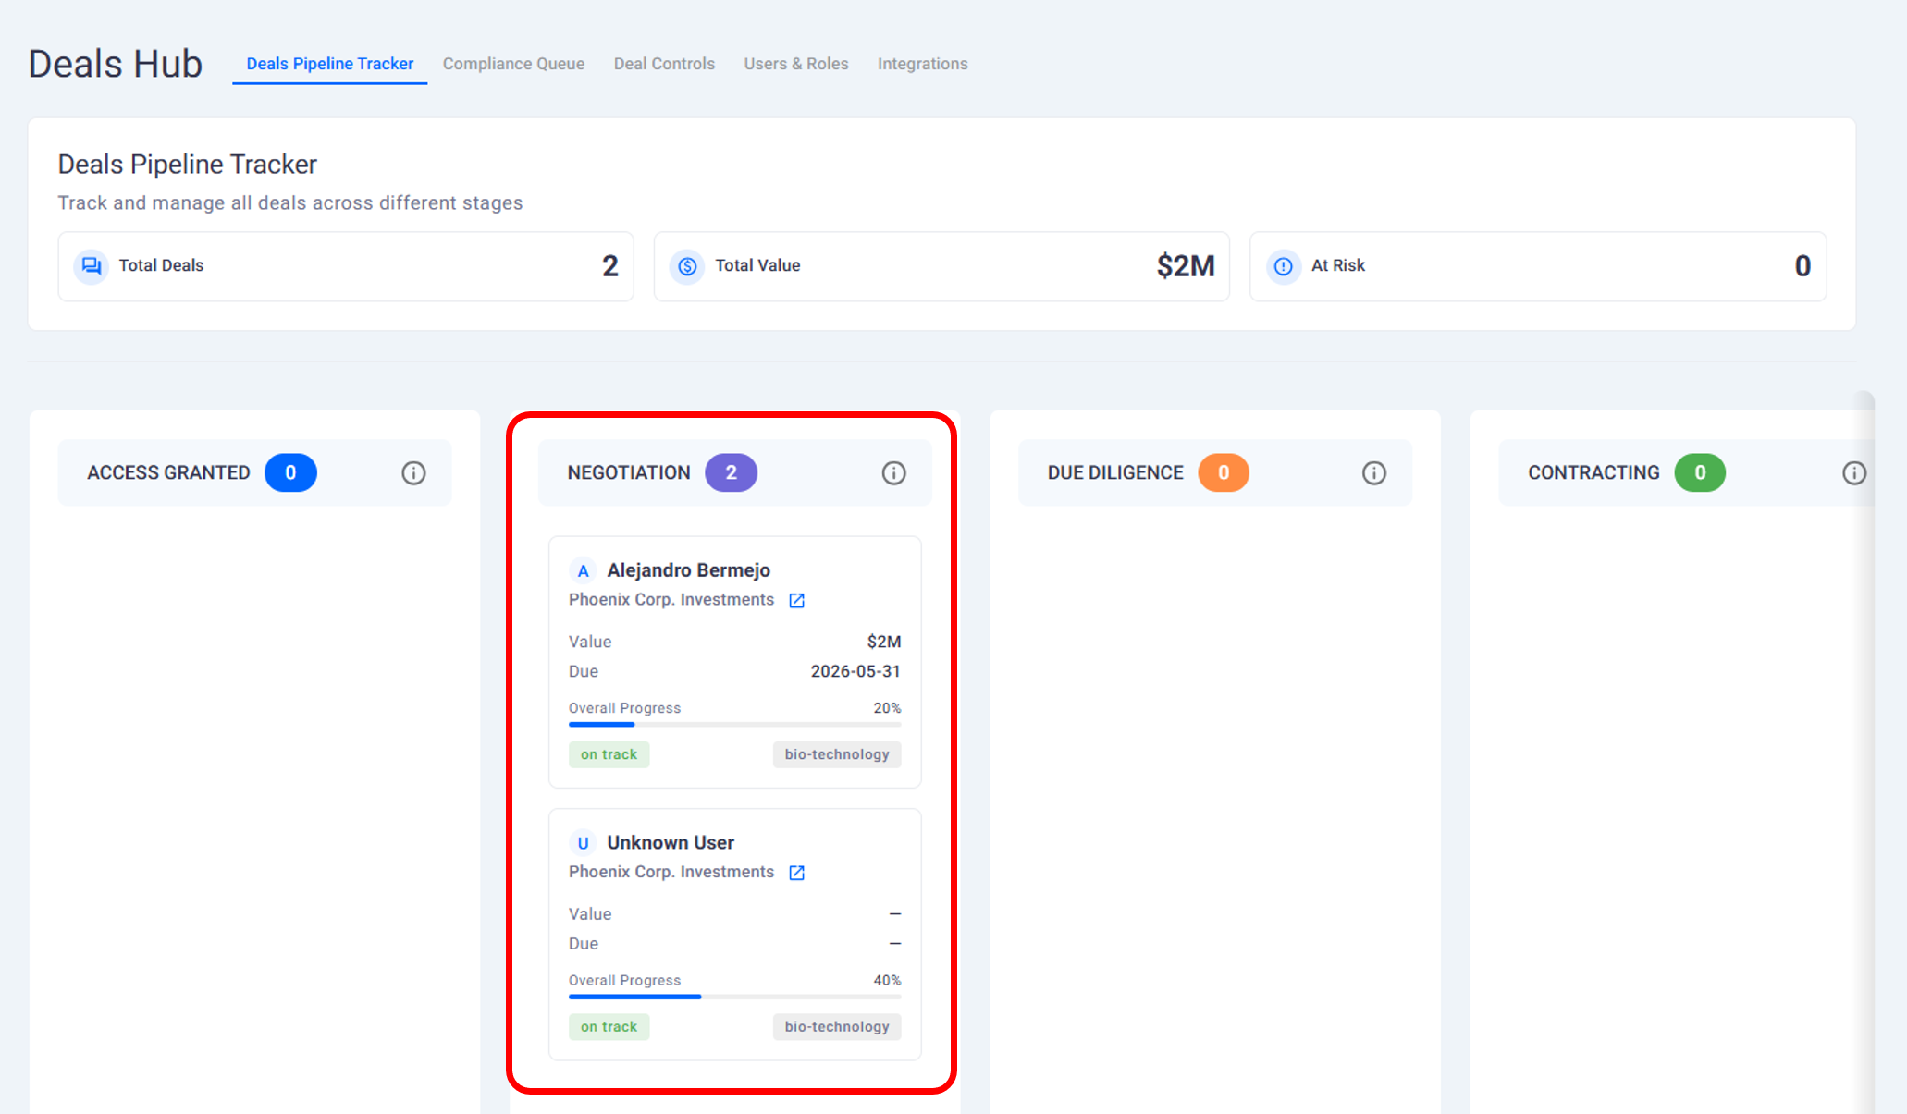
Task: Click the Due Diligence info icon
Action: point(1374,473)
